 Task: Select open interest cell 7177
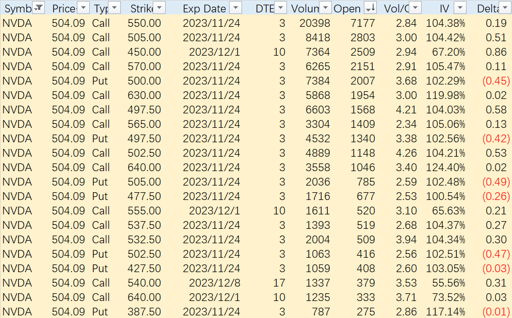click(x=363, y=23)
